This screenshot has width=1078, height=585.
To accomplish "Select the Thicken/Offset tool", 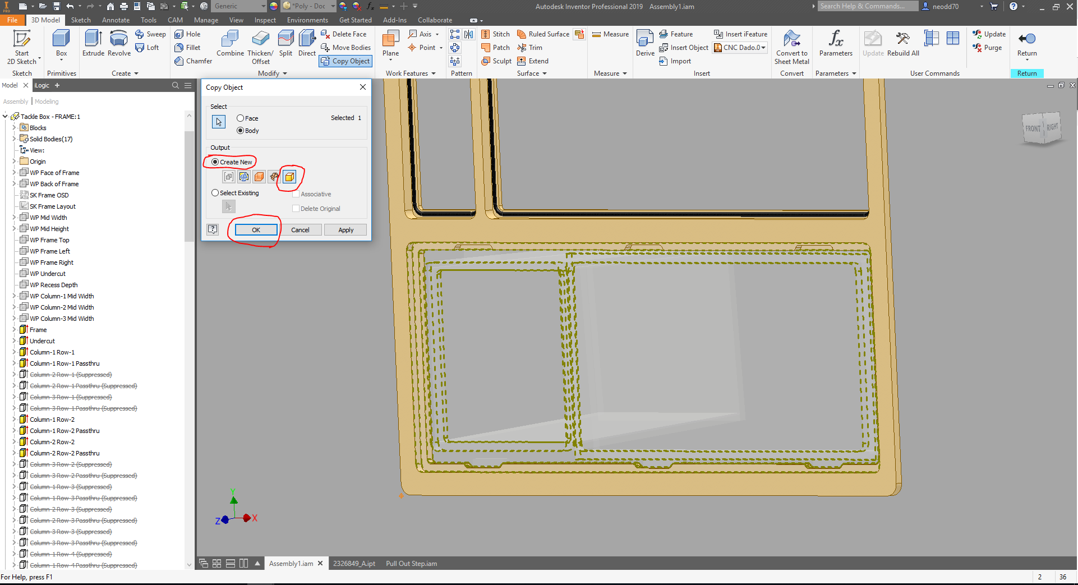I will pos(260,47).
